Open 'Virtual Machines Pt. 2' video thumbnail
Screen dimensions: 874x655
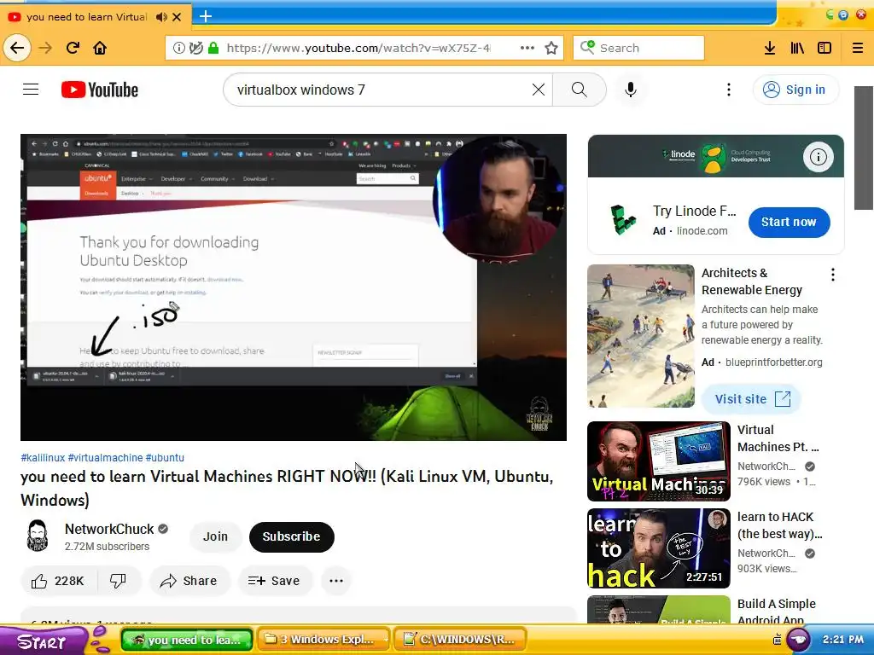tap(658, 461)
